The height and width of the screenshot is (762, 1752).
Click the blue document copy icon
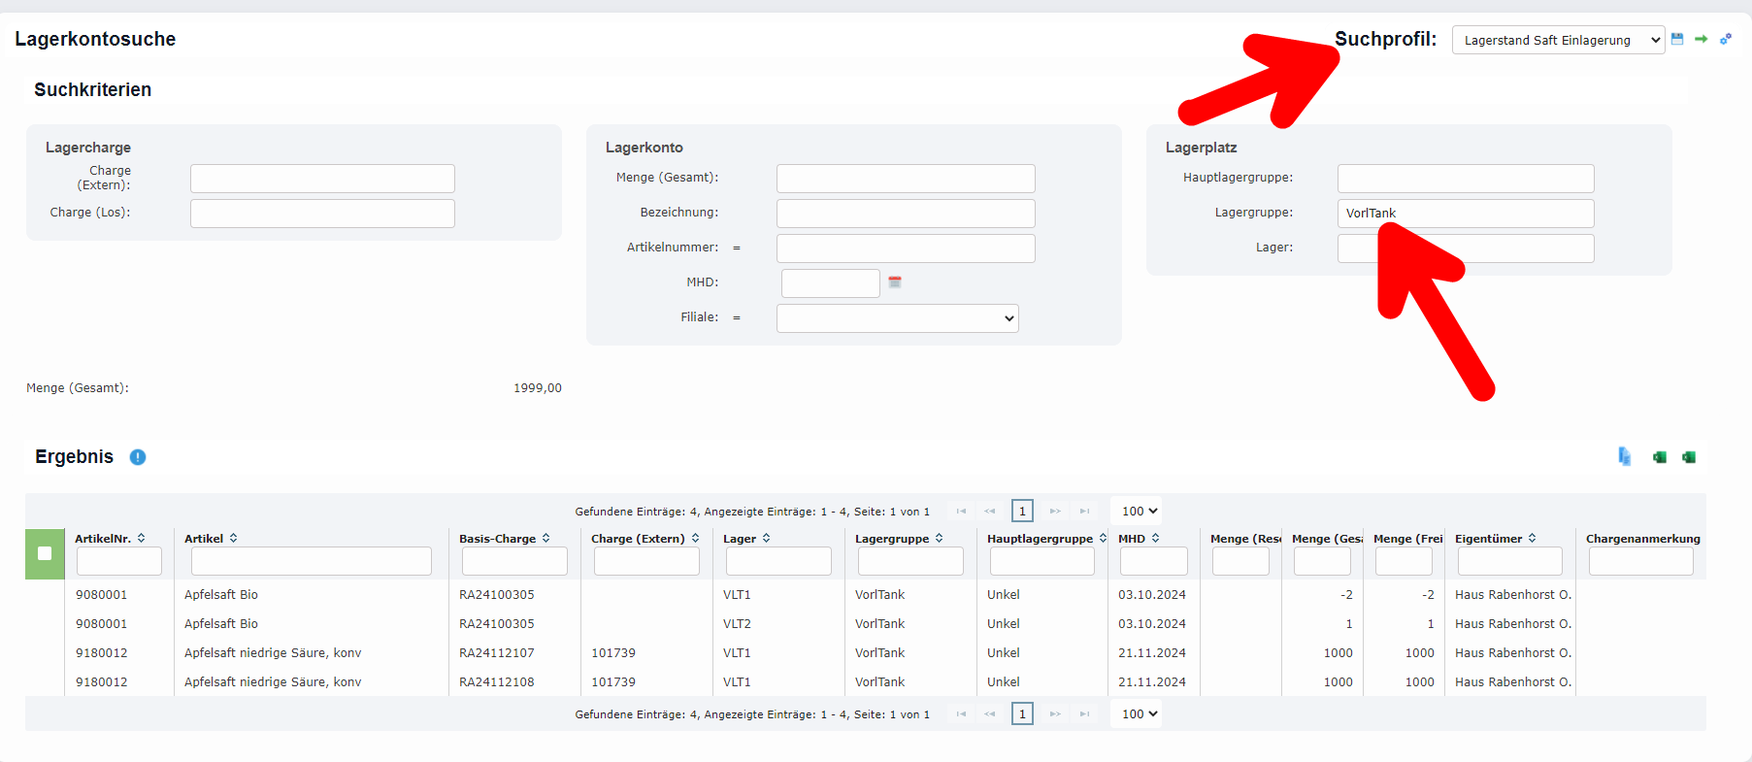[1624, 457]
